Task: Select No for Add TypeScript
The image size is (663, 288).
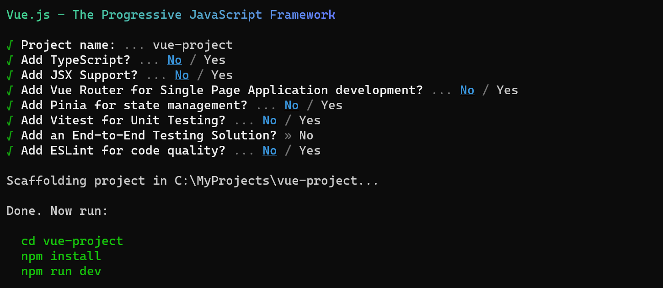Action: tap(174, 59)
